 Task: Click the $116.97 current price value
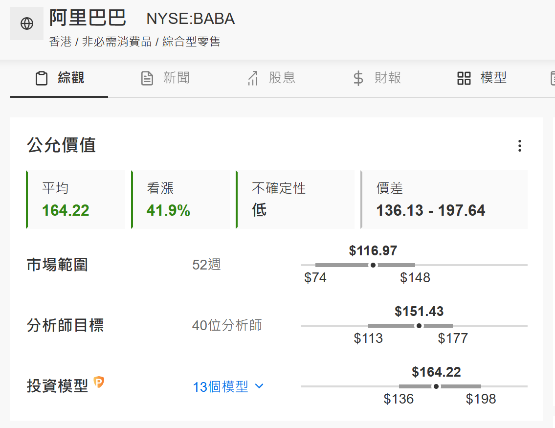pos(373,250)
